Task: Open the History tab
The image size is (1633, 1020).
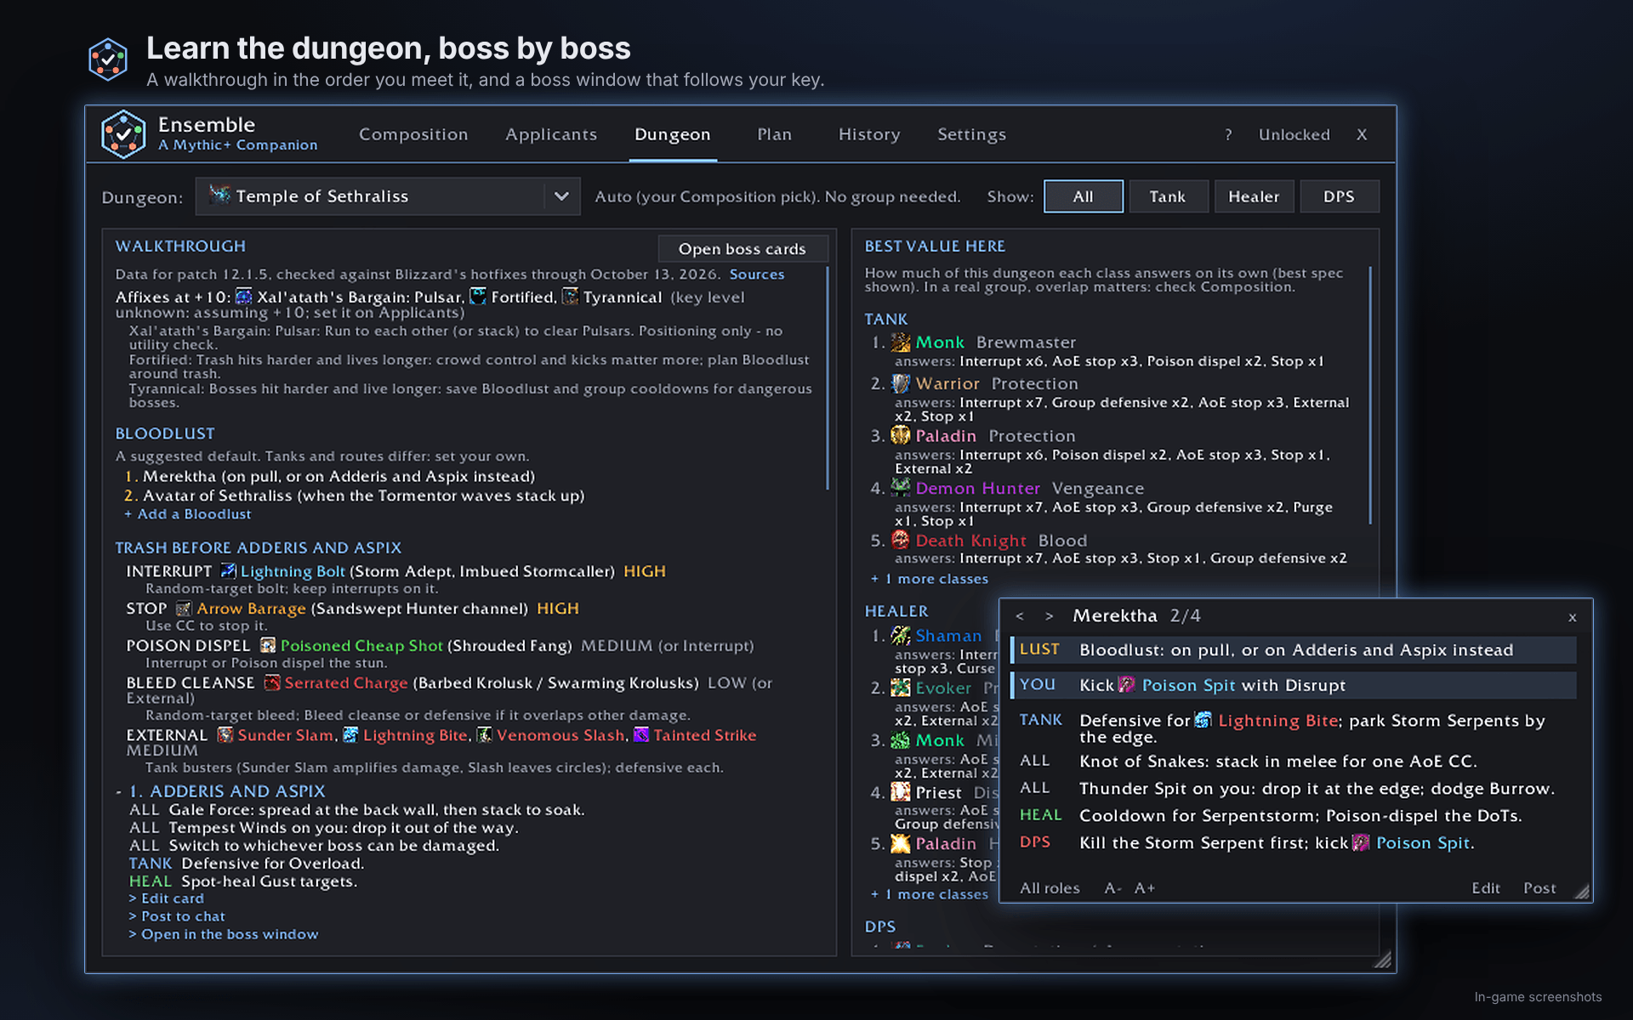Action: (869, 134)
